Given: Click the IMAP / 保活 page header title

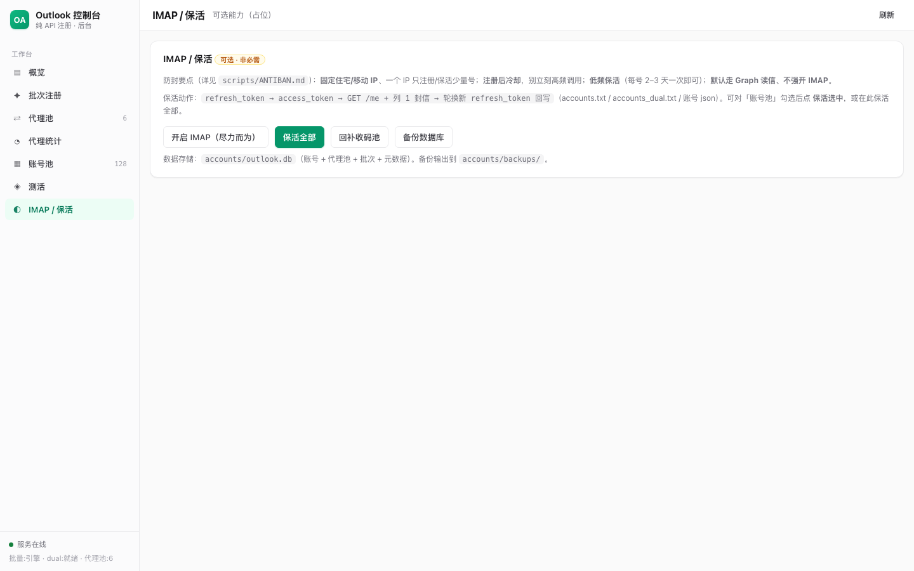Looking at the screenshot, I should 178,15.
